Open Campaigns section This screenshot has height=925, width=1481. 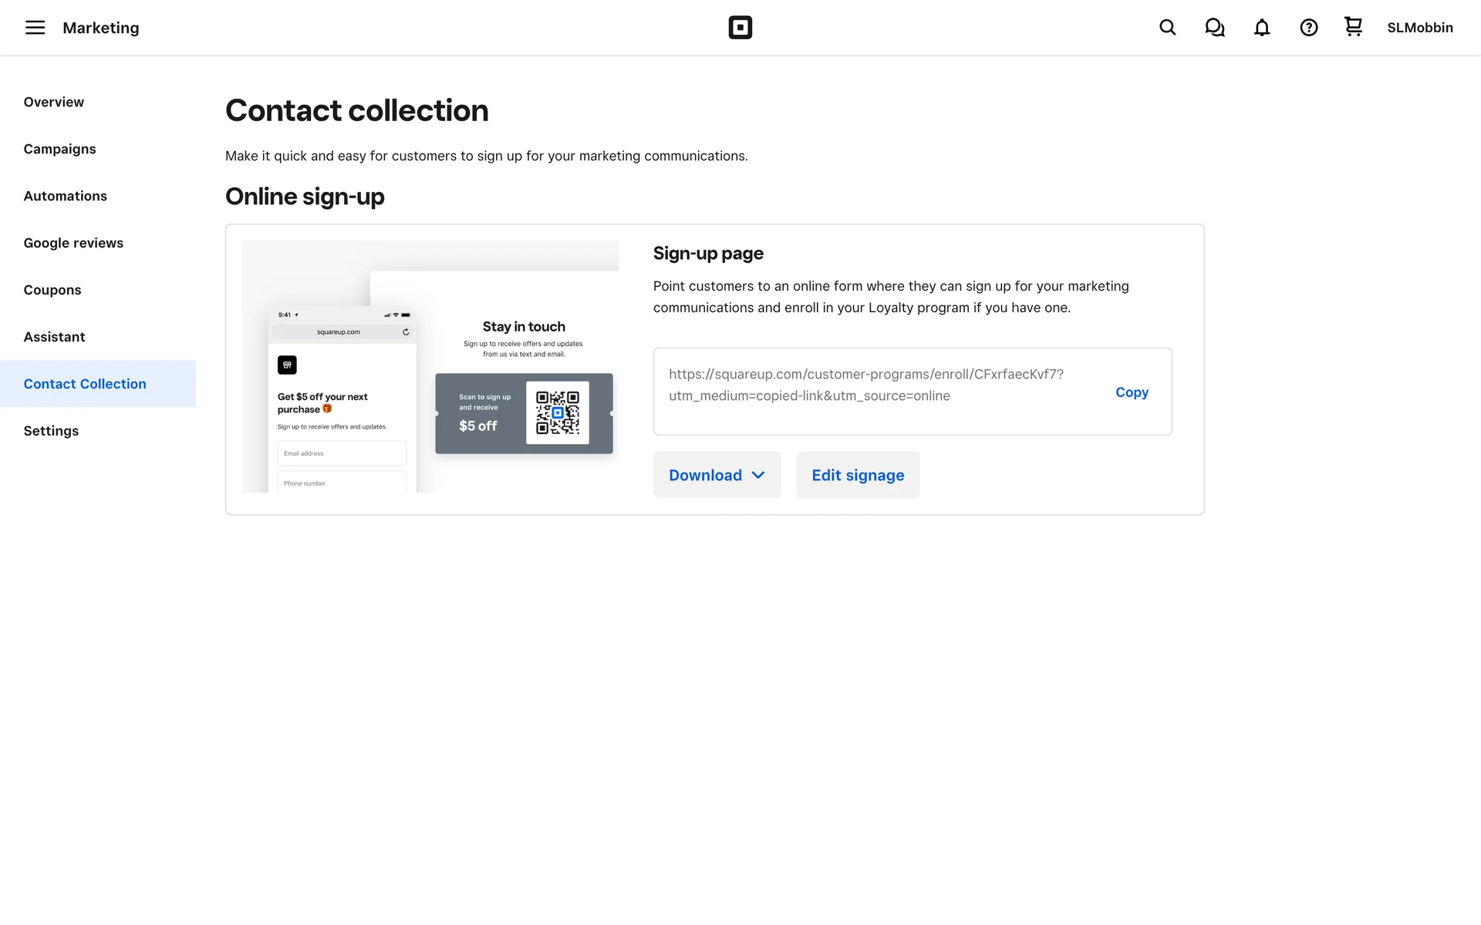tap(60, 149)
